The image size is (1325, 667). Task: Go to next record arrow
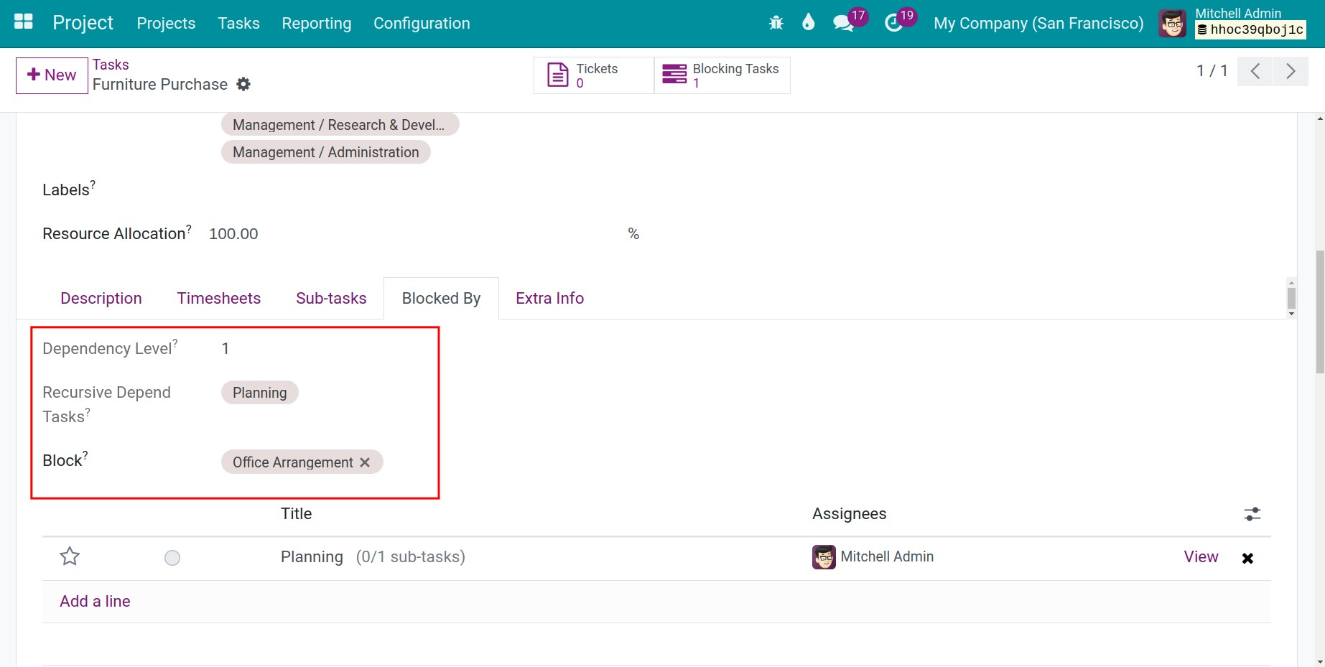click(1291, 71)
